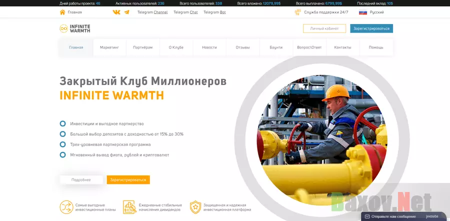Click the orange home icon
450x221 pixels.
[x=62, y=12]
